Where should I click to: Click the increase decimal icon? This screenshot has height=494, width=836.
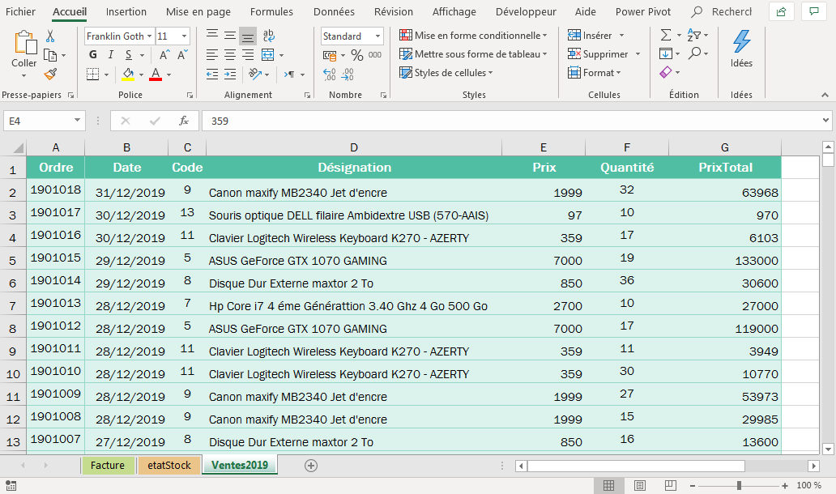330,74
